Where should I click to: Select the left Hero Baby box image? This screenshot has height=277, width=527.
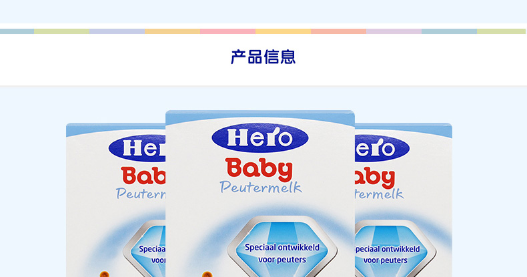tap(115, 200)
